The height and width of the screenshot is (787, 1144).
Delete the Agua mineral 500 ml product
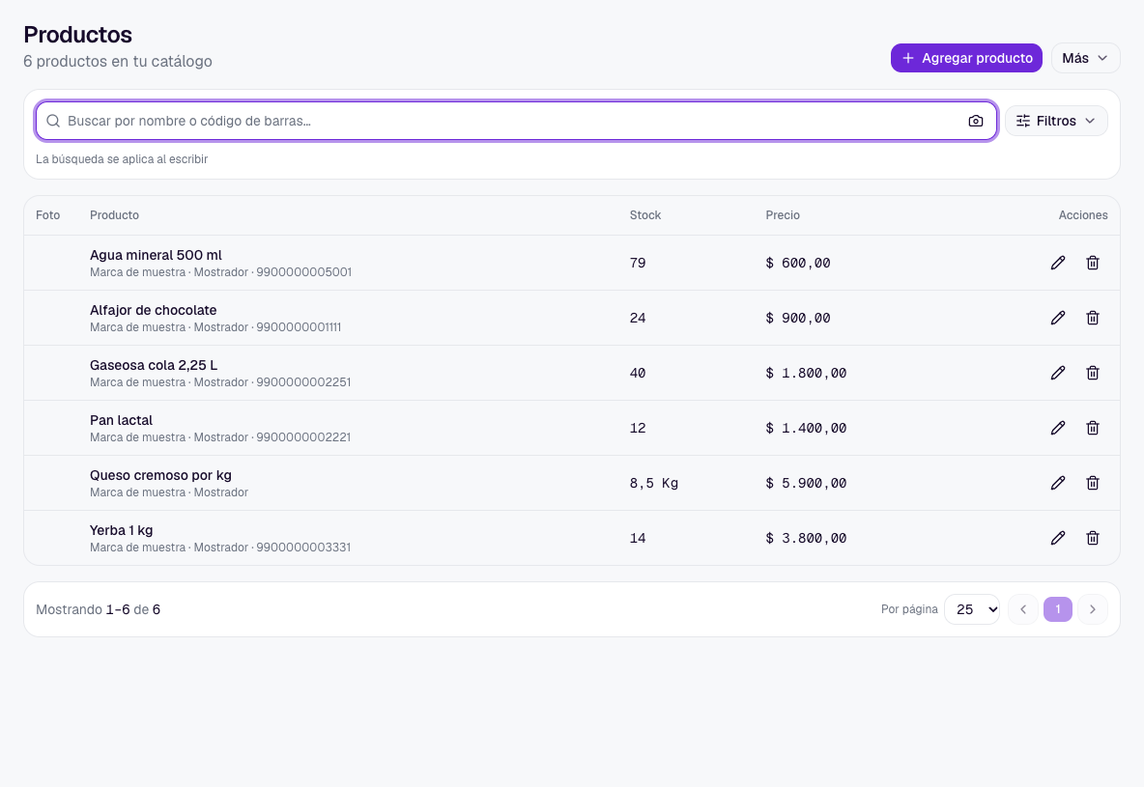(x=1092, y=263)
